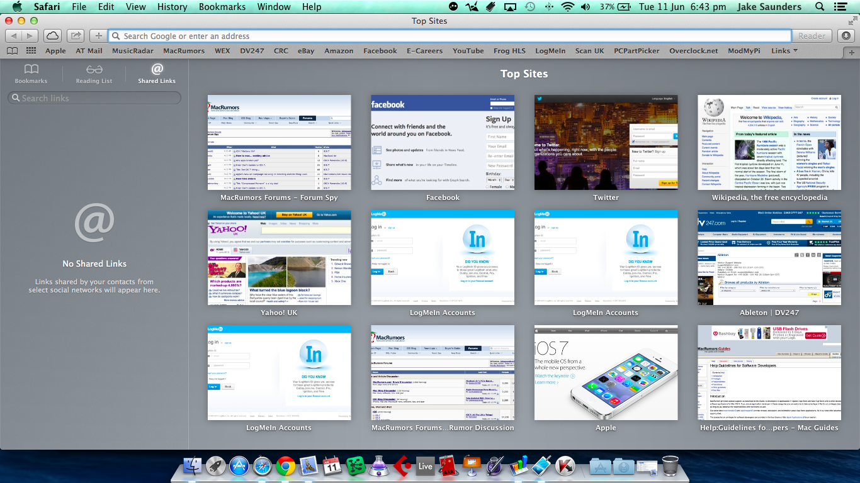The image size is (860, 483).
Task: Open the Amazon bookmark
Action: (339, 51)
